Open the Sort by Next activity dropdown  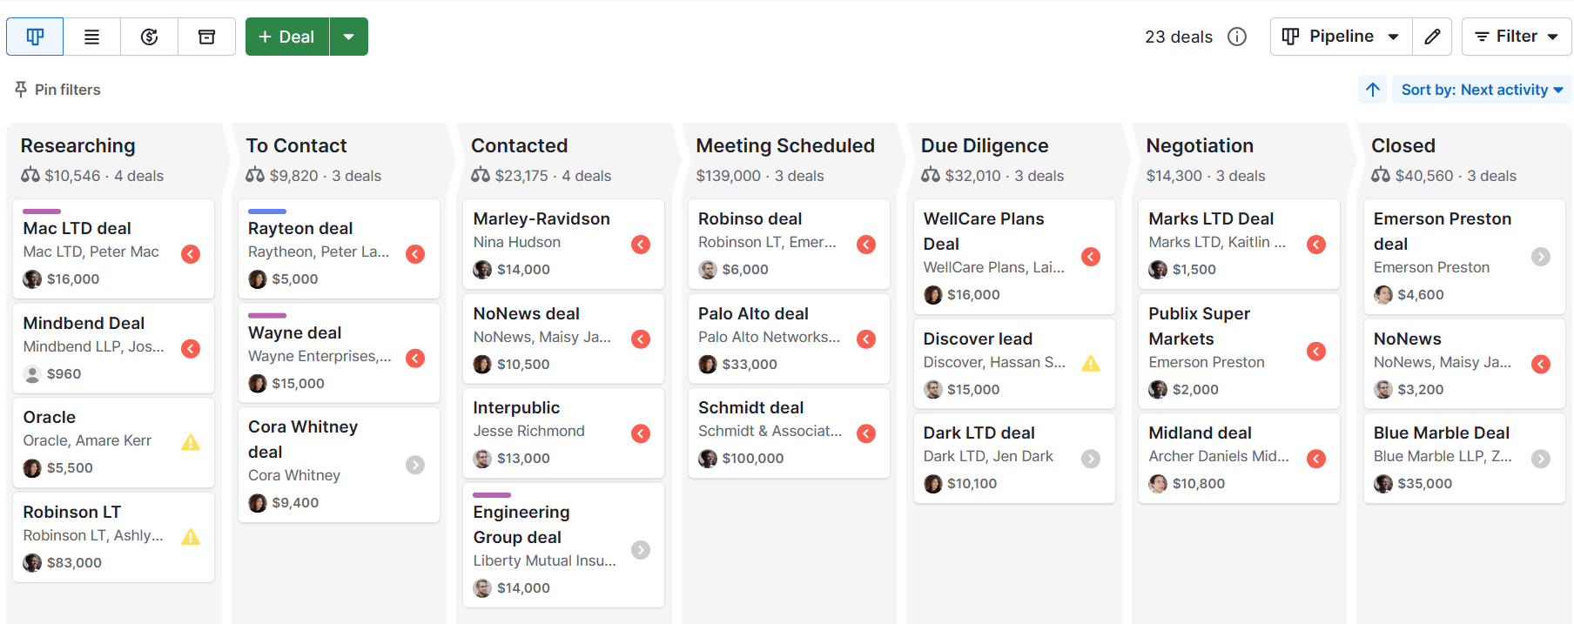point(1482,89)
